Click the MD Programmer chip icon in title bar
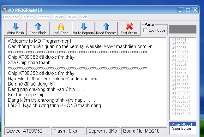 click(x=4, y=10)
